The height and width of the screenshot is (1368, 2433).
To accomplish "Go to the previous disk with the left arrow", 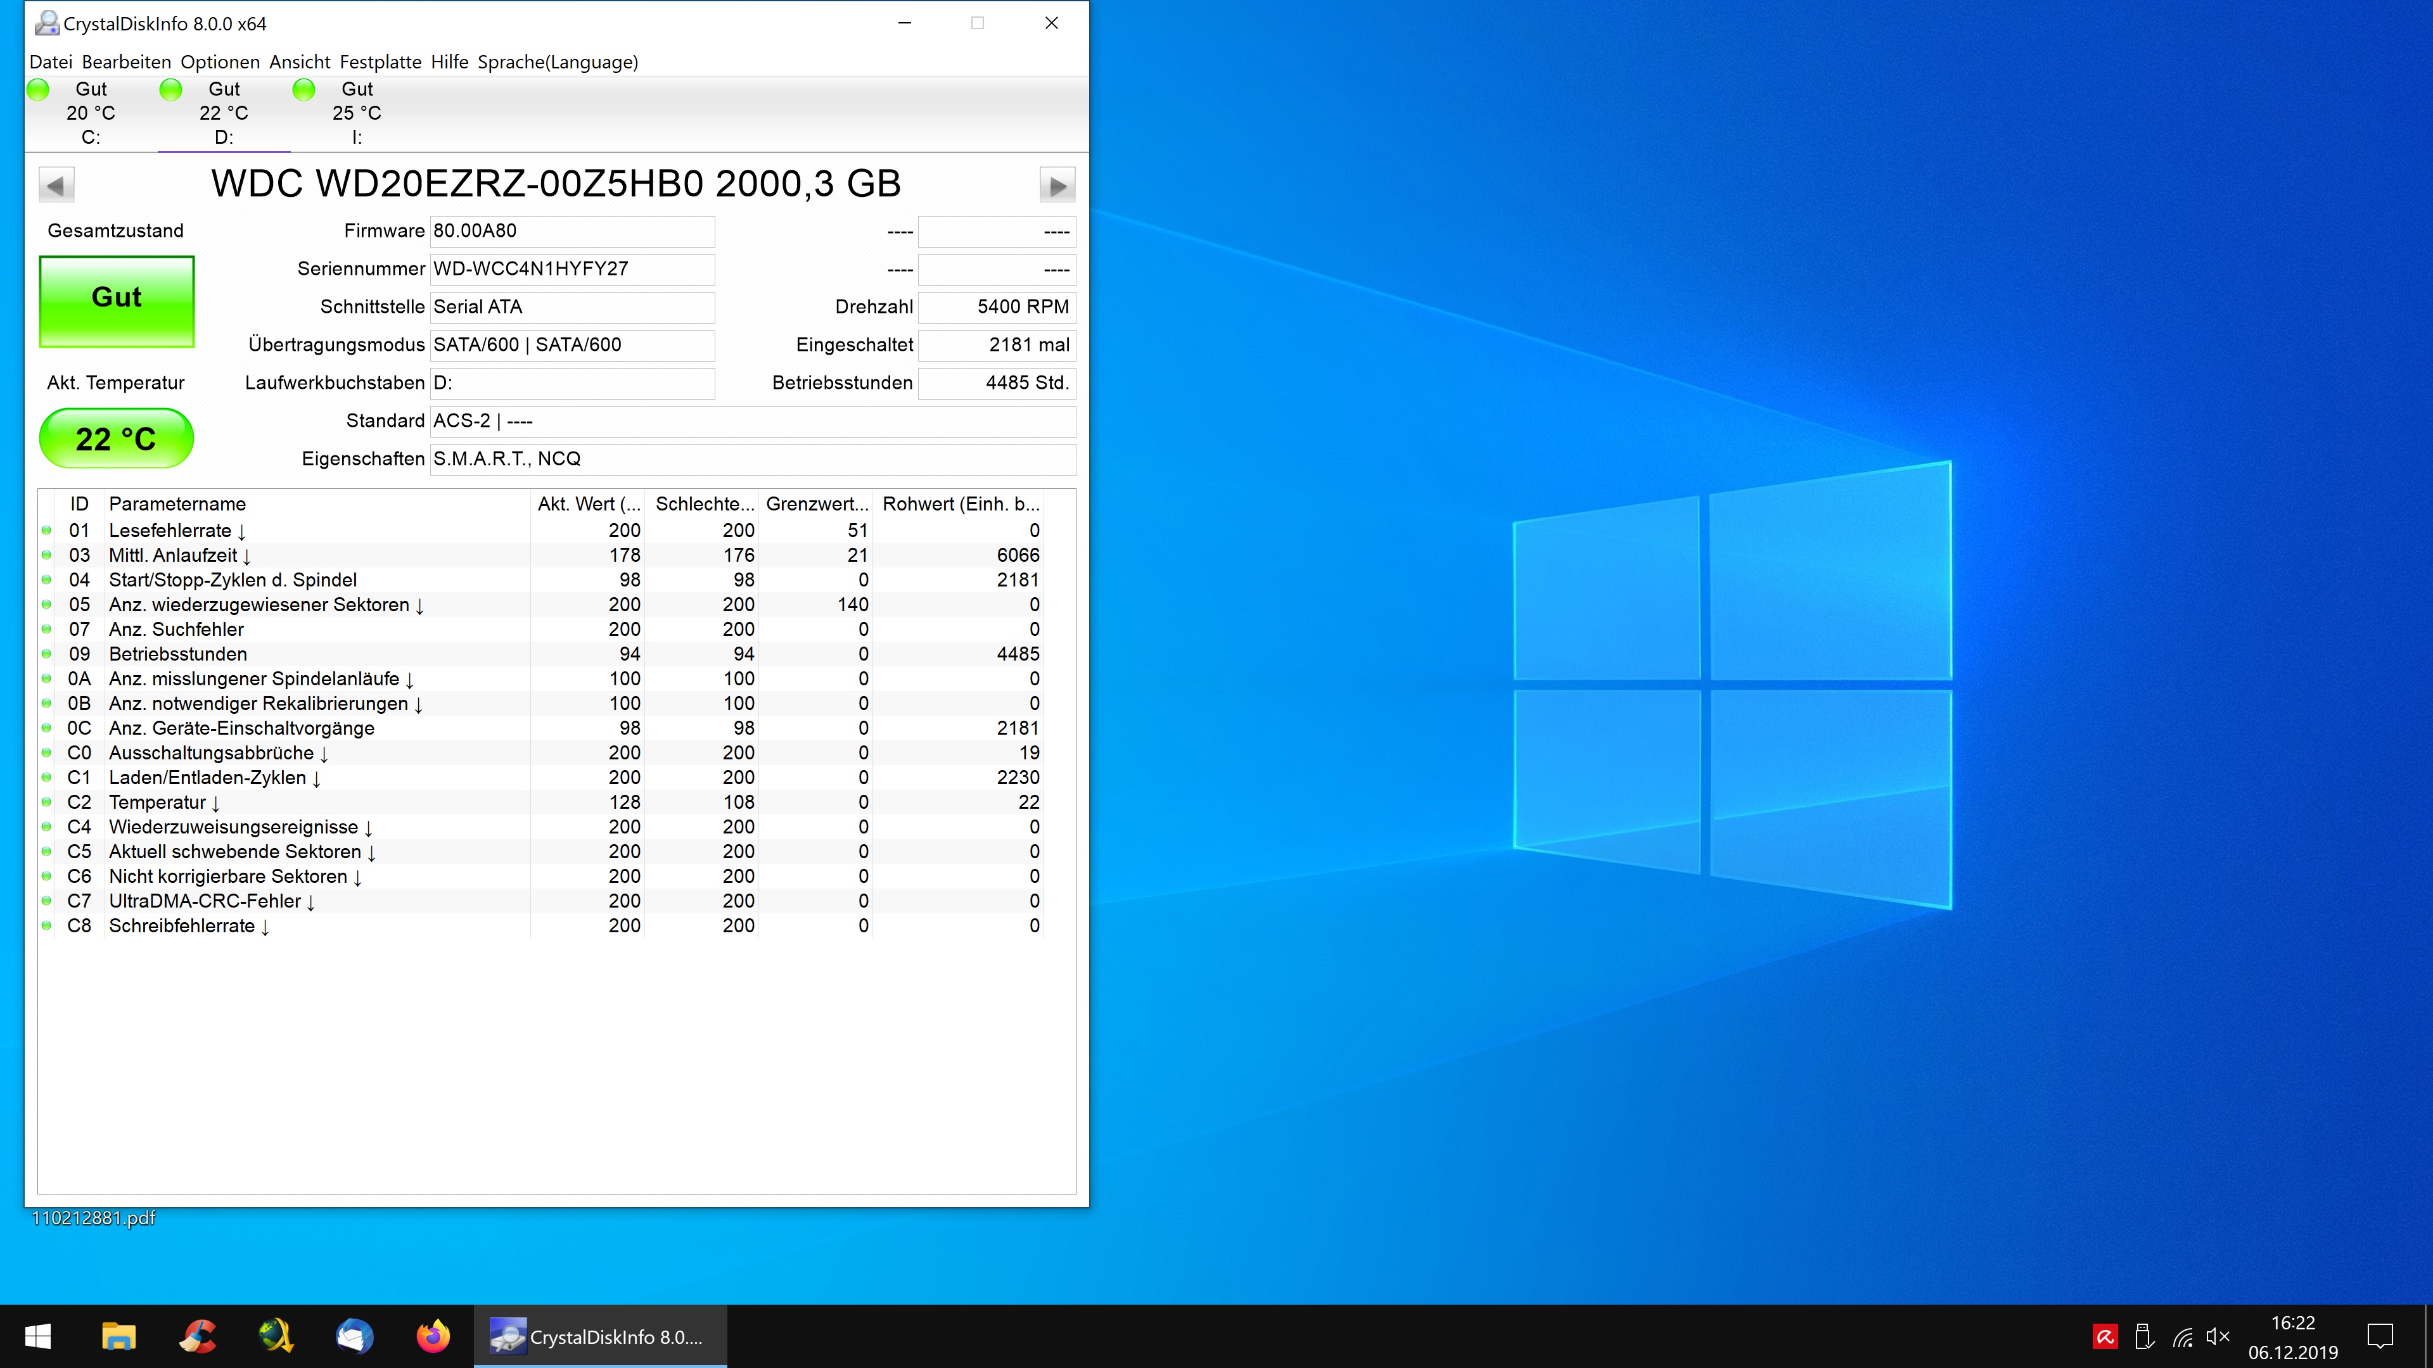I will pos(56,185).
